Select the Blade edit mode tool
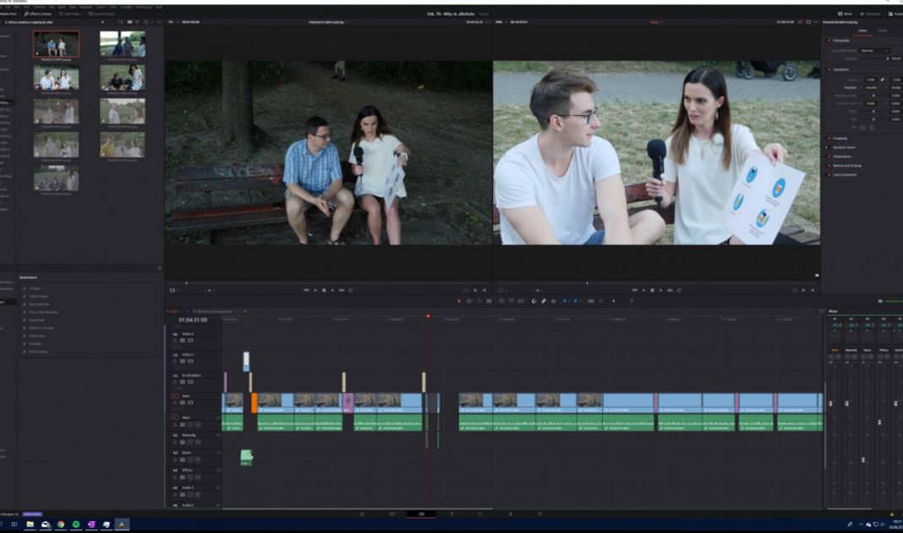The width and height of the screenshot is (903, 533). (x=488, y=300)
